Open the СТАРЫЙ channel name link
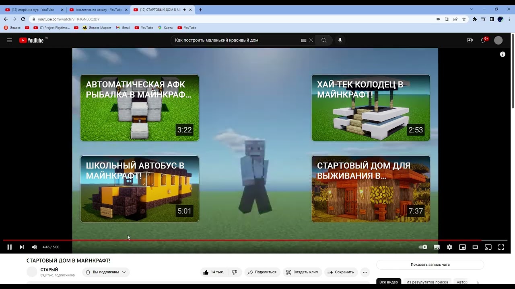The width and height of the screenshot is (515, 289). (x=49, y=270)
